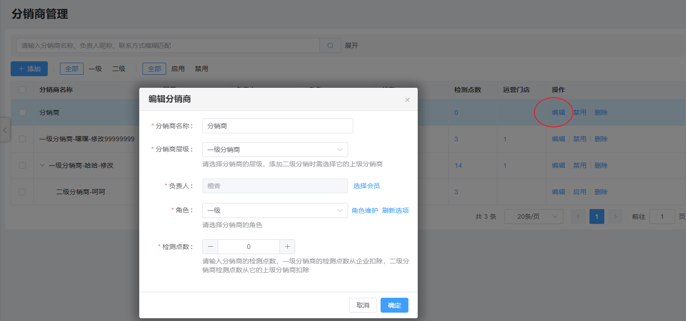The width and height of the screenshot is (686, 321).
Task: Click the 刷新选项 link
Action: click(395, 210)
